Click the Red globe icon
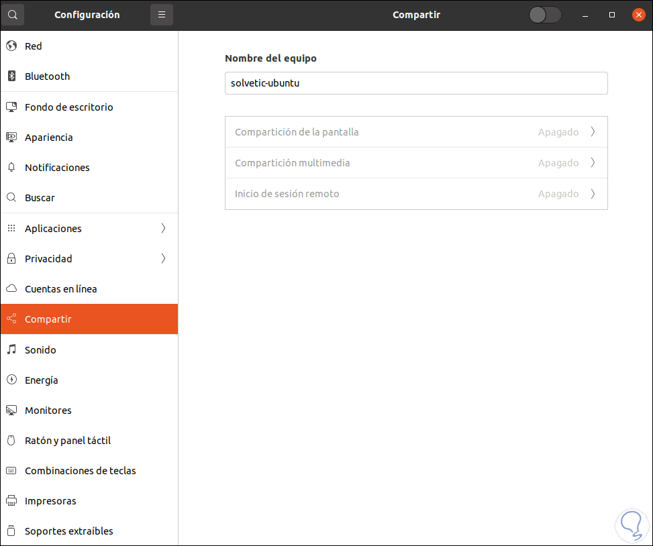 tap(11, 46)
